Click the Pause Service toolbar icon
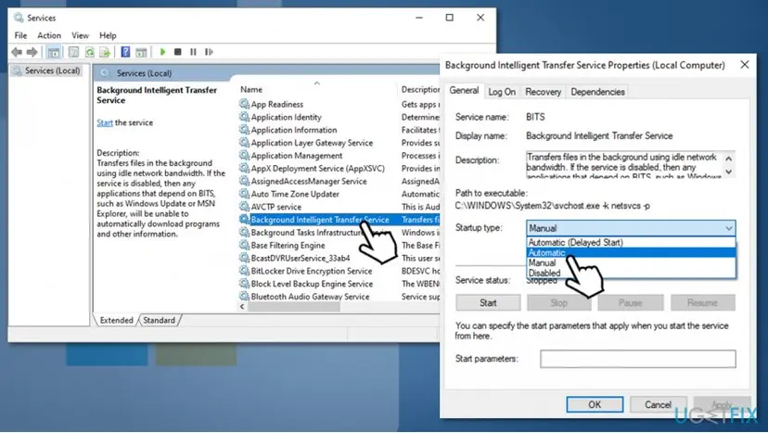Screen dimensions: 768x433 pyautogui.click(x=194, y=52)
